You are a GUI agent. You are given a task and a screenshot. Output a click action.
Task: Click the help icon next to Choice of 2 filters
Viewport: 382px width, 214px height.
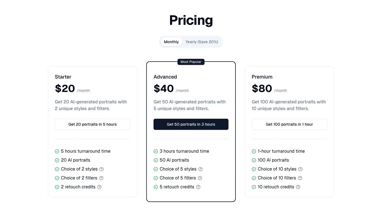pyautogui.click(x=101, y=178)
